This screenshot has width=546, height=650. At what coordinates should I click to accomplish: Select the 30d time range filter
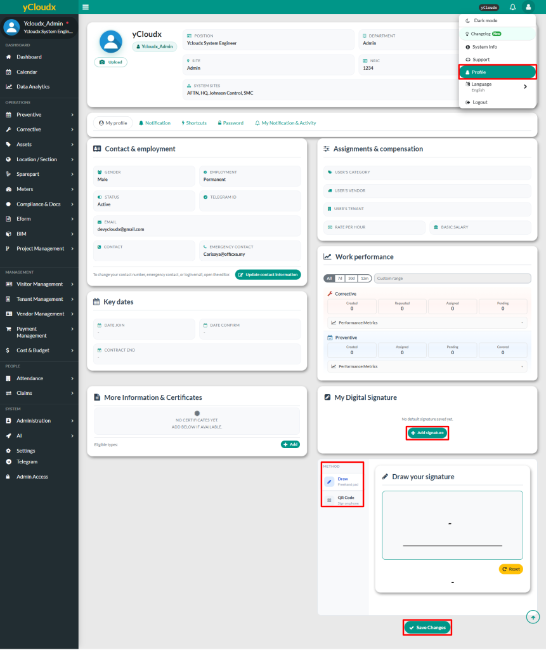[351, 278]
